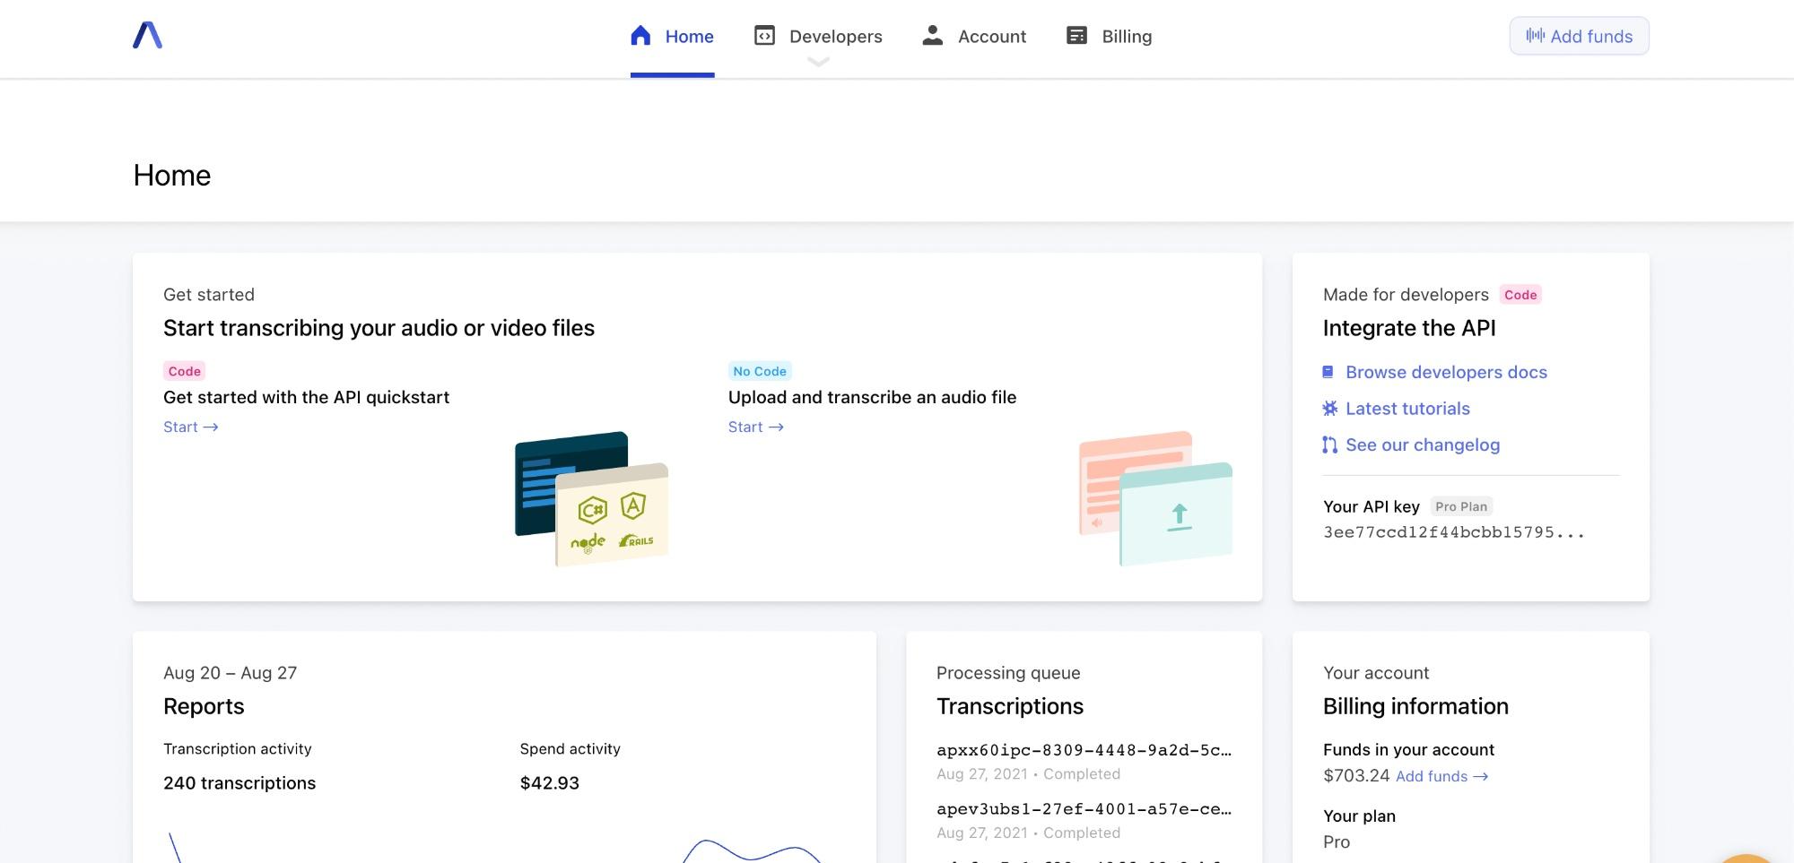Click the Home house icon

[640, 36]
